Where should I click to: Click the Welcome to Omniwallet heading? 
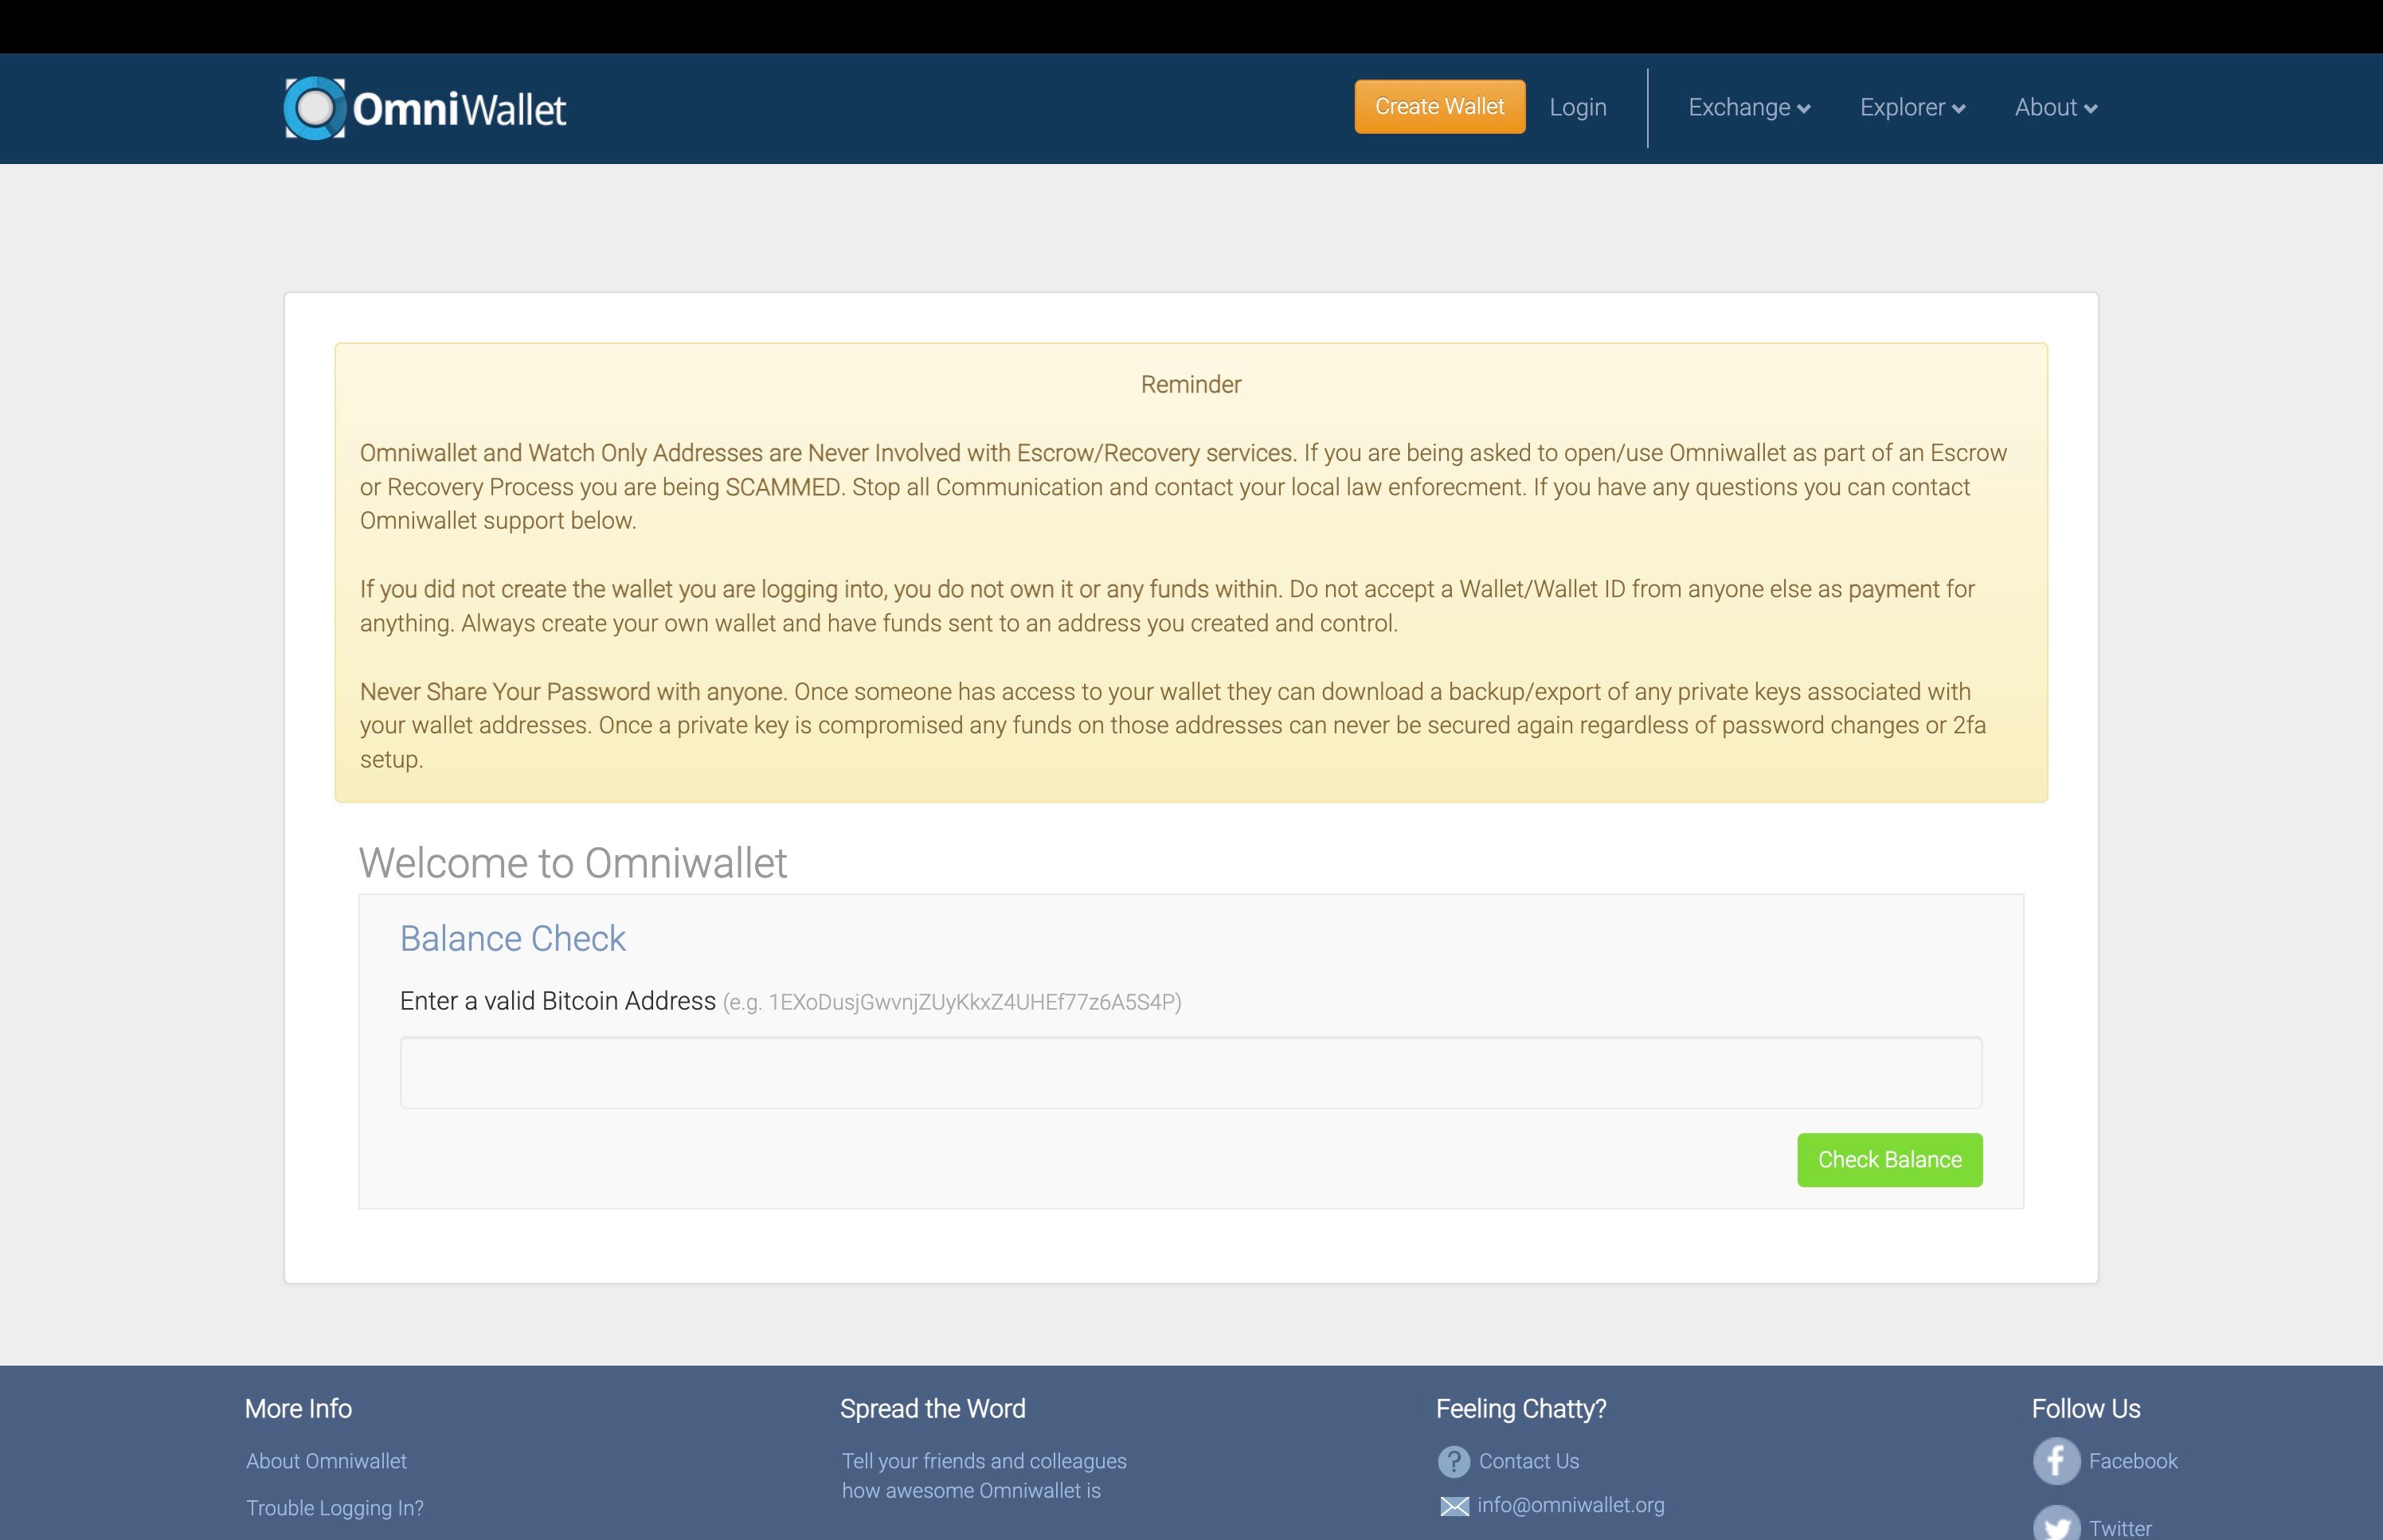click(x=573, y=863)
